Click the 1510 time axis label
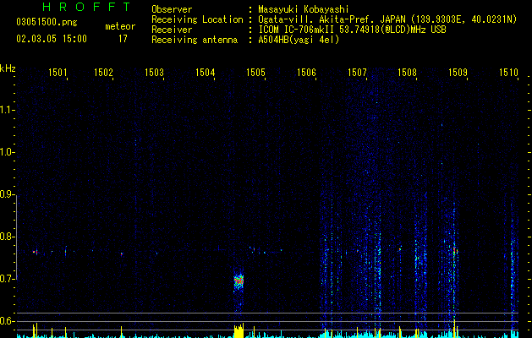The image size is (532, 338). (508, 72)
